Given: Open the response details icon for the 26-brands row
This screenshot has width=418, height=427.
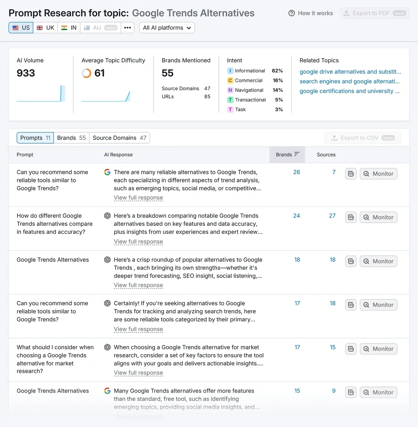Looking at the screenshot, I should pyautogui.click(x=351, y=174).
